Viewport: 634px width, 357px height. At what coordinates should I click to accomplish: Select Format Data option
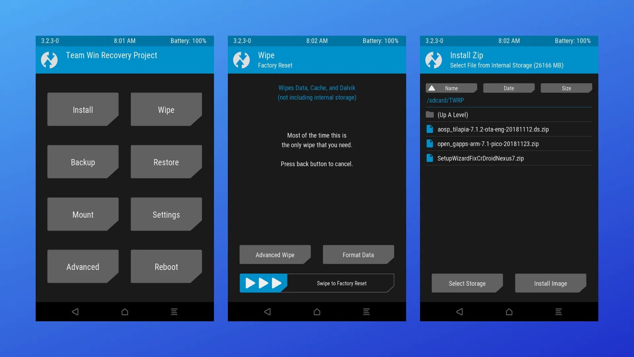[x=358, y=255]
